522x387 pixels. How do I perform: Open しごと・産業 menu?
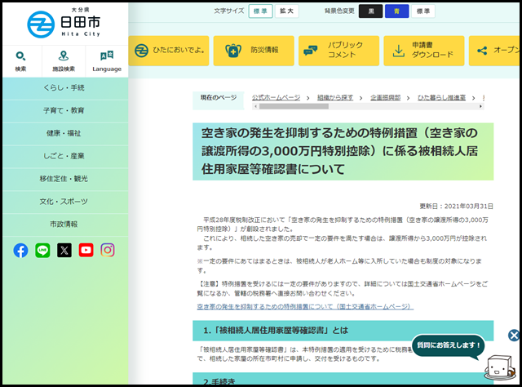[64, 156]
